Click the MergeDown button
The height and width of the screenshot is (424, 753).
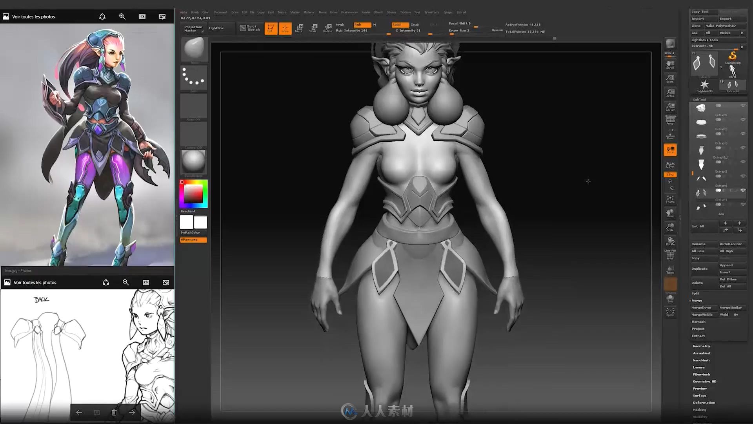coord(704,308)
